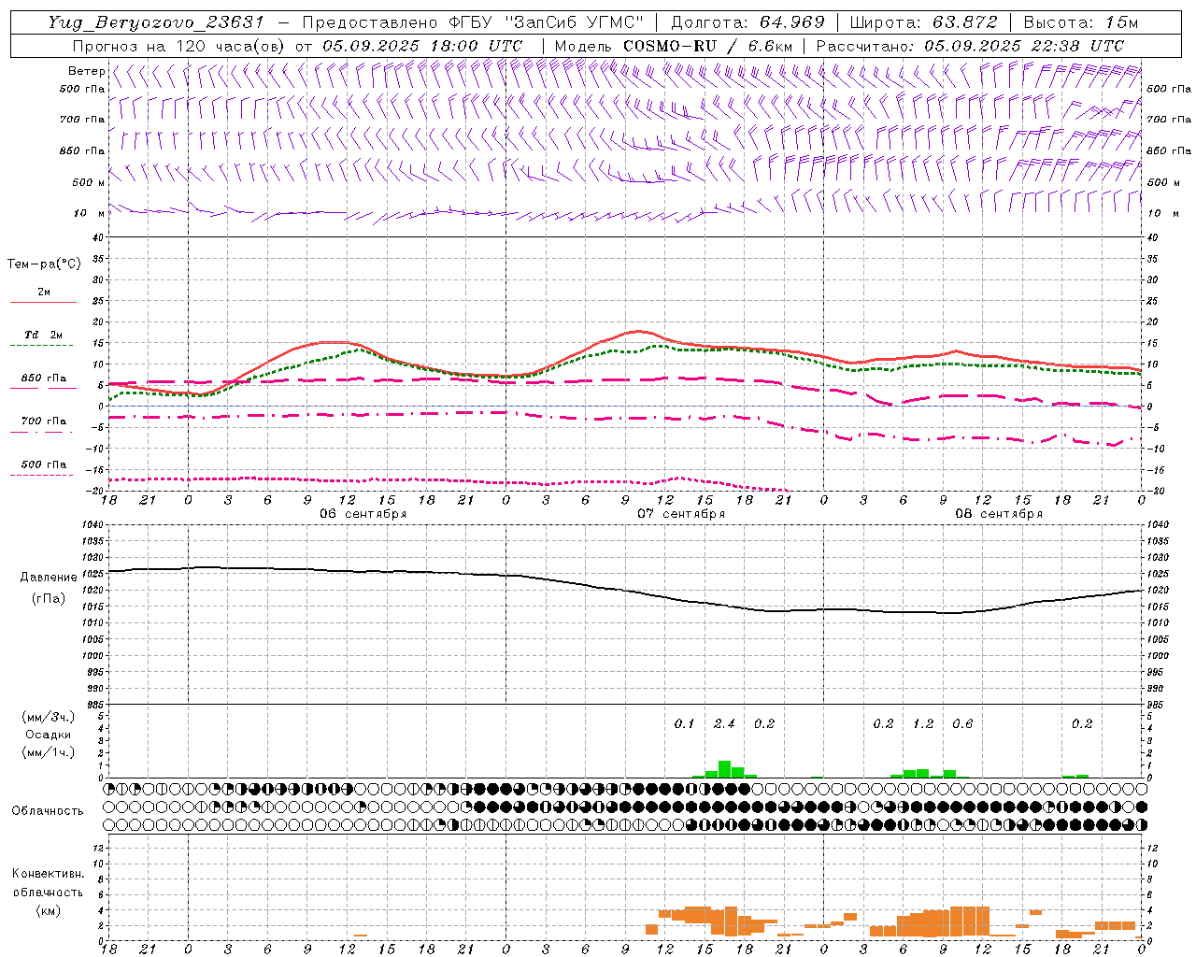This screenshot has width=1196, height=957.
Task: Click the 'Конвективн.' convective cloud label
Action: pos(48,874)
